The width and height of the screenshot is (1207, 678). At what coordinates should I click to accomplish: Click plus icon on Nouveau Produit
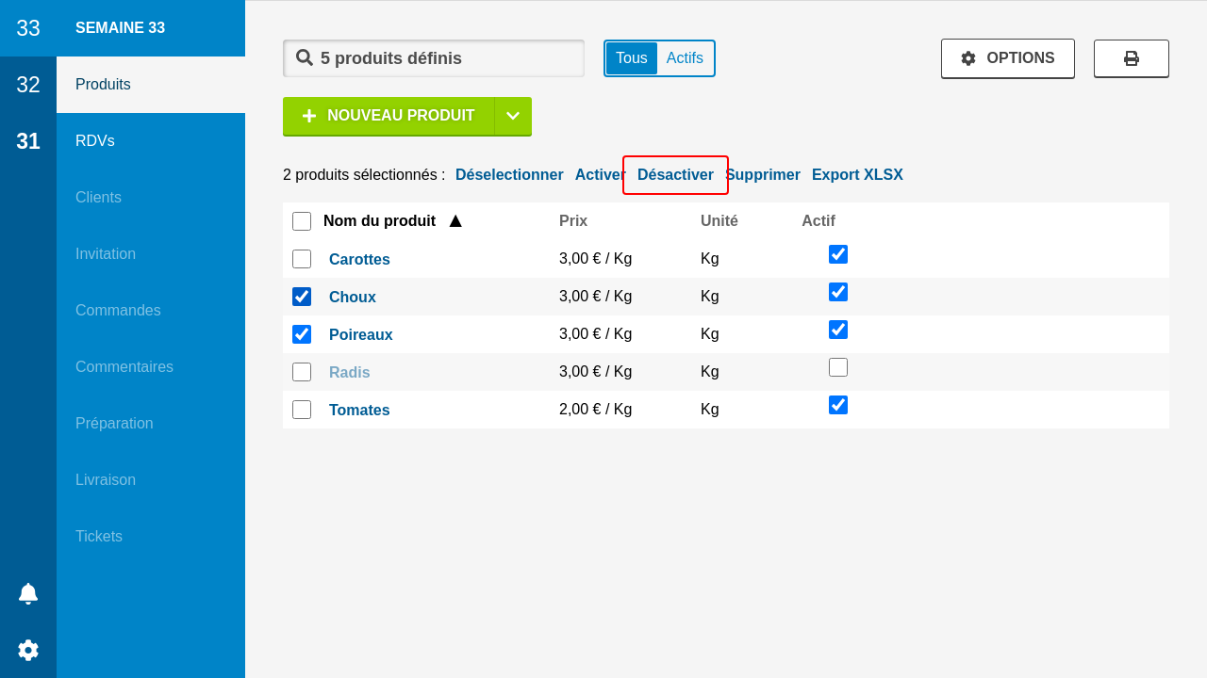(308, 116)
